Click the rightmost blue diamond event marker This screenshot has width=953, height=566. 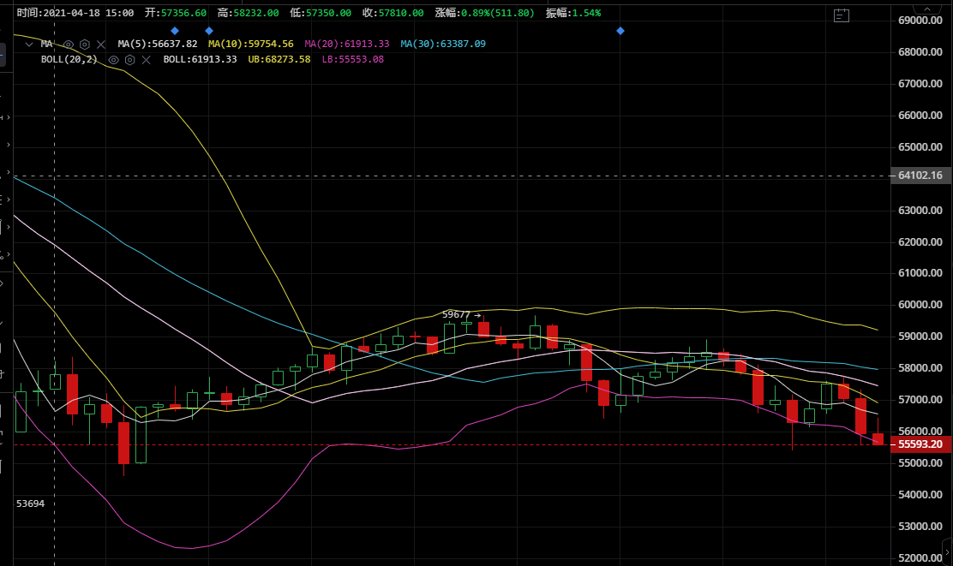point(620,31)
